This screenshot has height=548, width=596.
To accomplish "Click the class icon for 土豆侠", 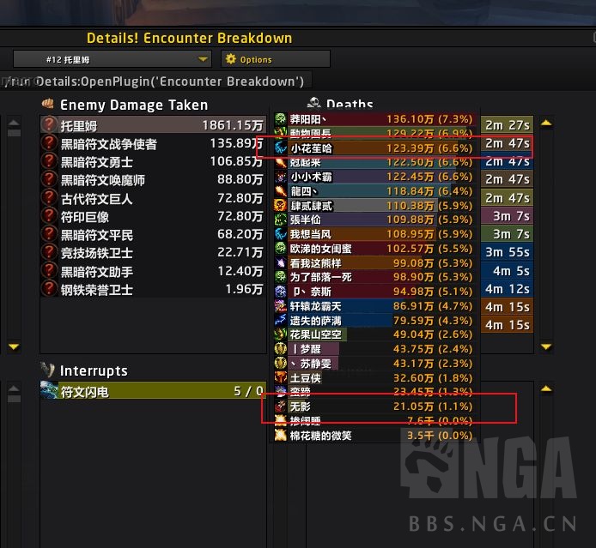I will click(x=281, y=377).
